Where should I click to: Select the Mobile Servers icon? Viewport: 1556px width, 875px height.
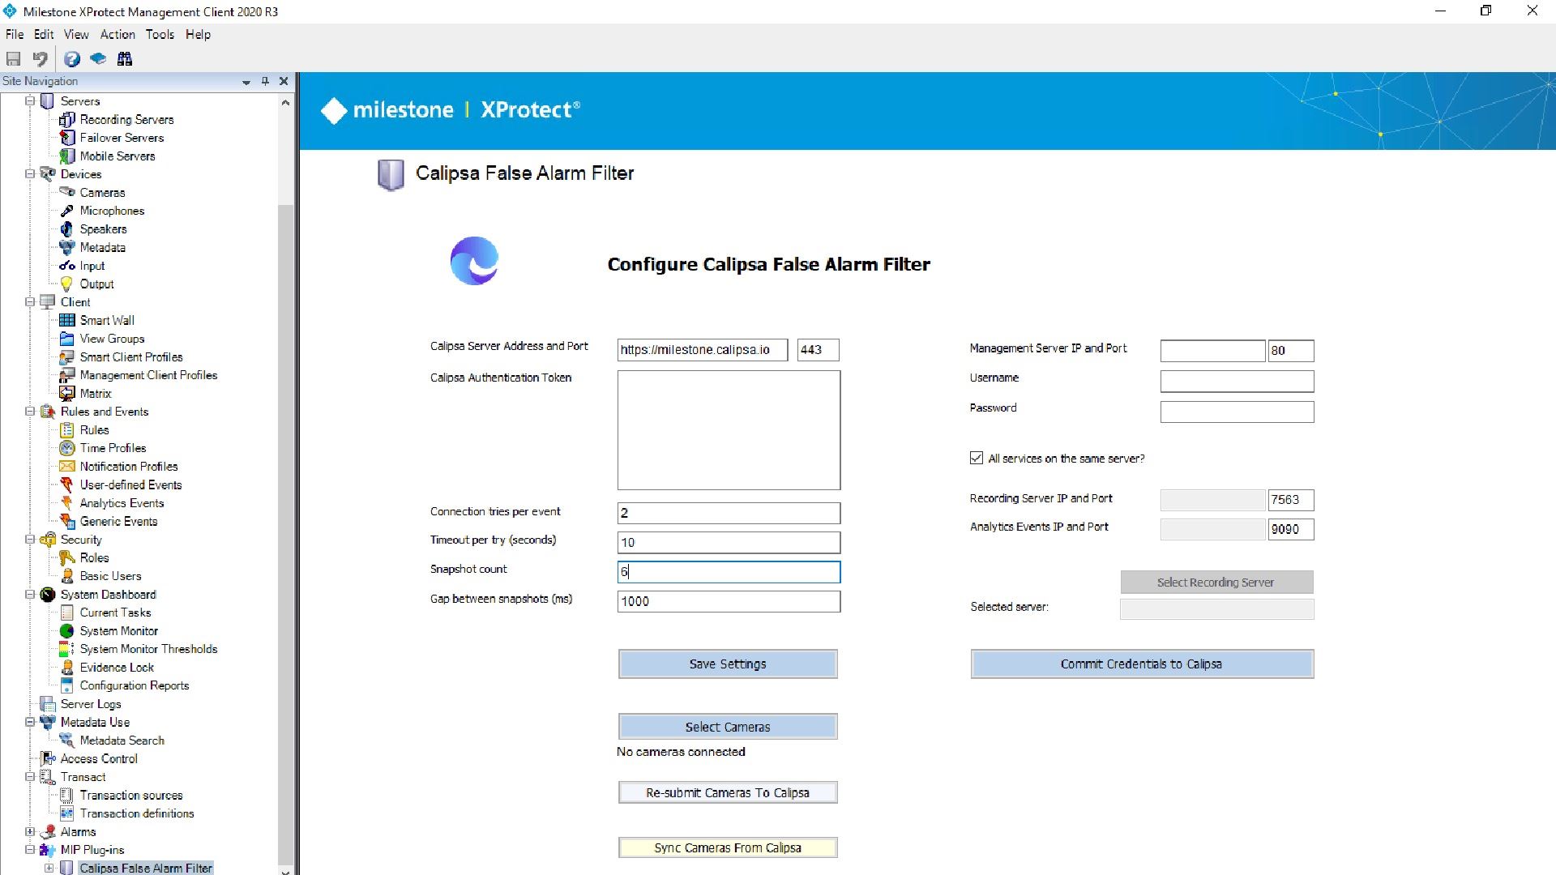click(x=67, y=156)
